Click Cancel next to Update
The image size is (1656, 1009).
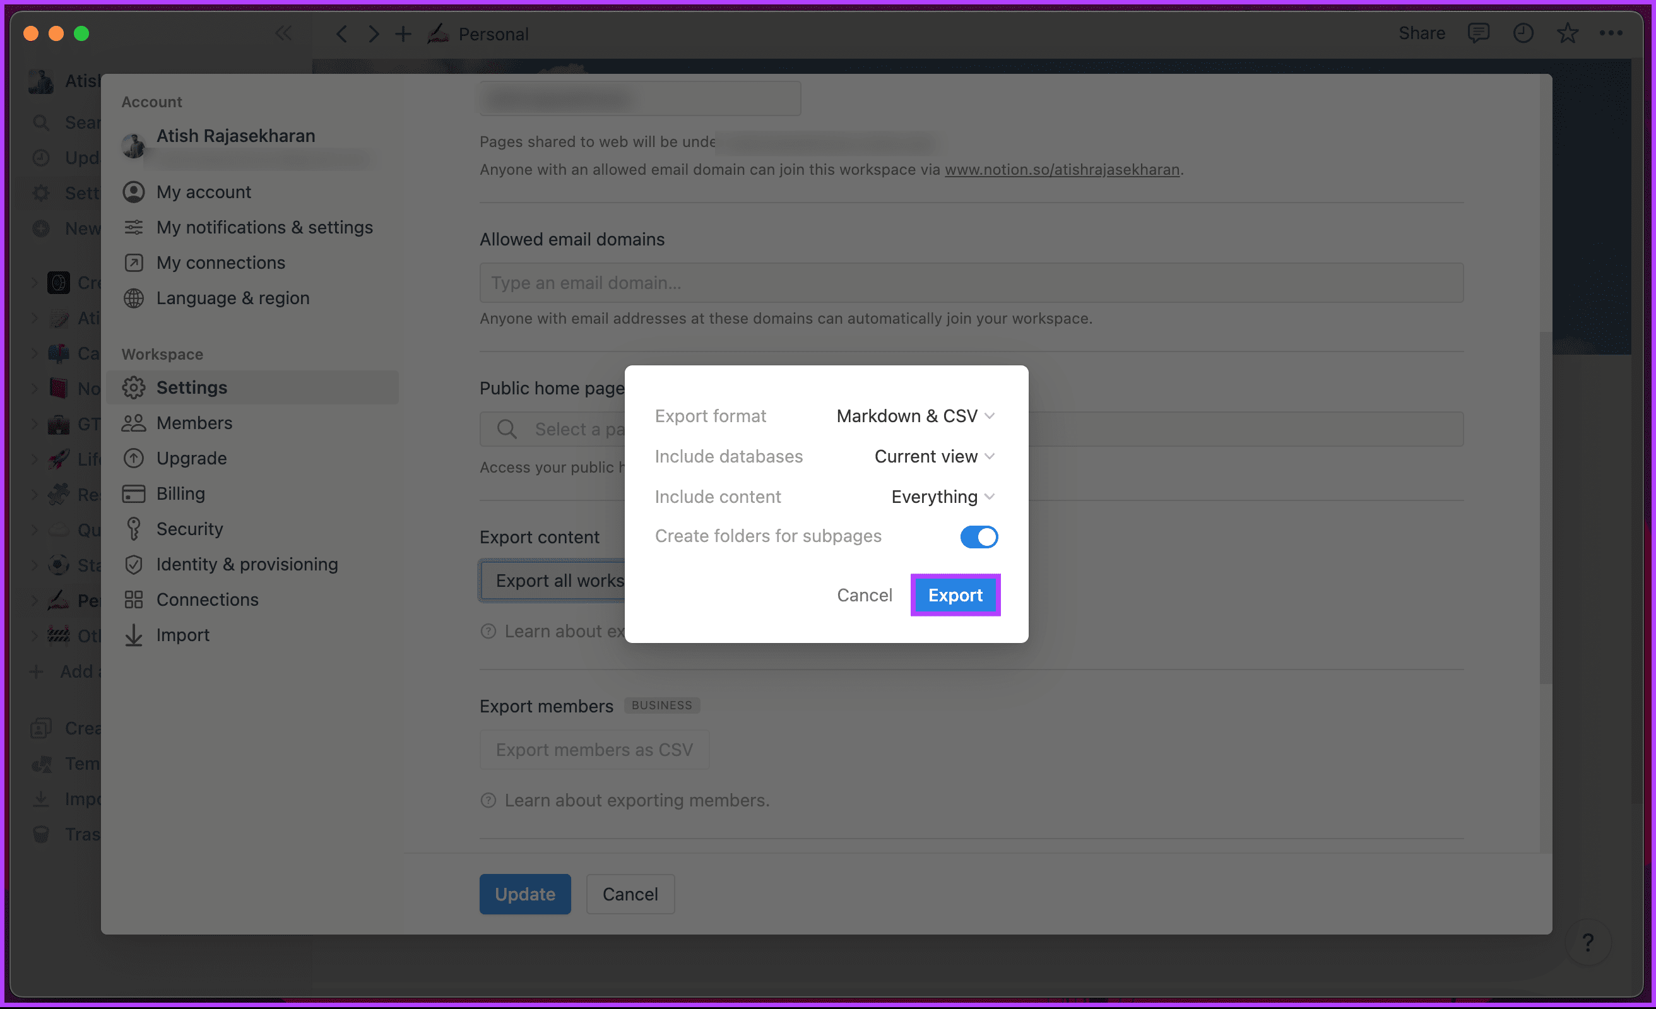click(630, 894)
